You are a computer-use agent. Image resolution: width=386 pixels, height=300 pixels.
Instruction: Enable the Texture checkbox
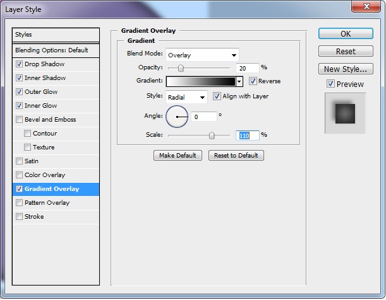click(x=27, y=147)
